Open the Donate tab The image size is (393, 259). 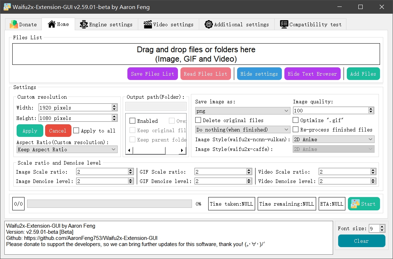(x=23, y=24)
